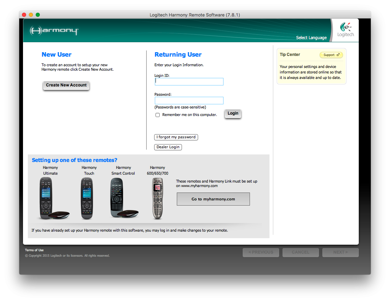This screenshot has width=390, height=302.
Task: Click Tip Center title
Action: tap(290, 55)
